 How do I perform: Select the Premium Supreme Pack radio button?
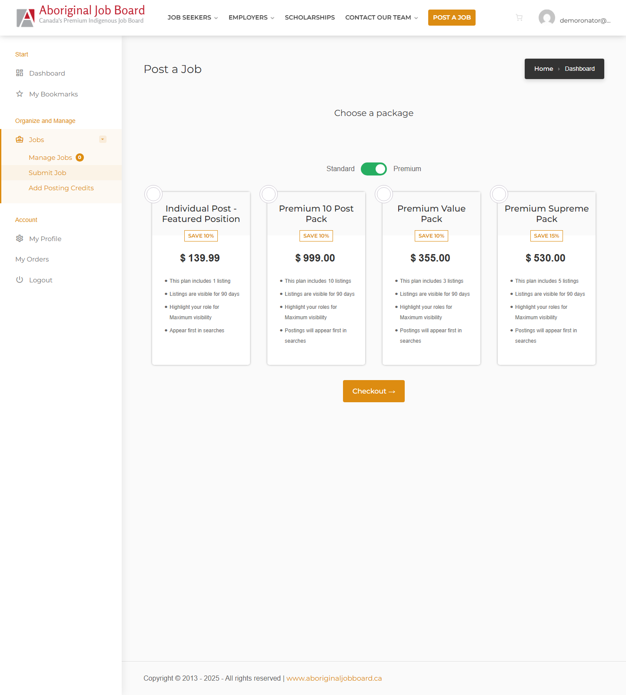tap(499, 194)
